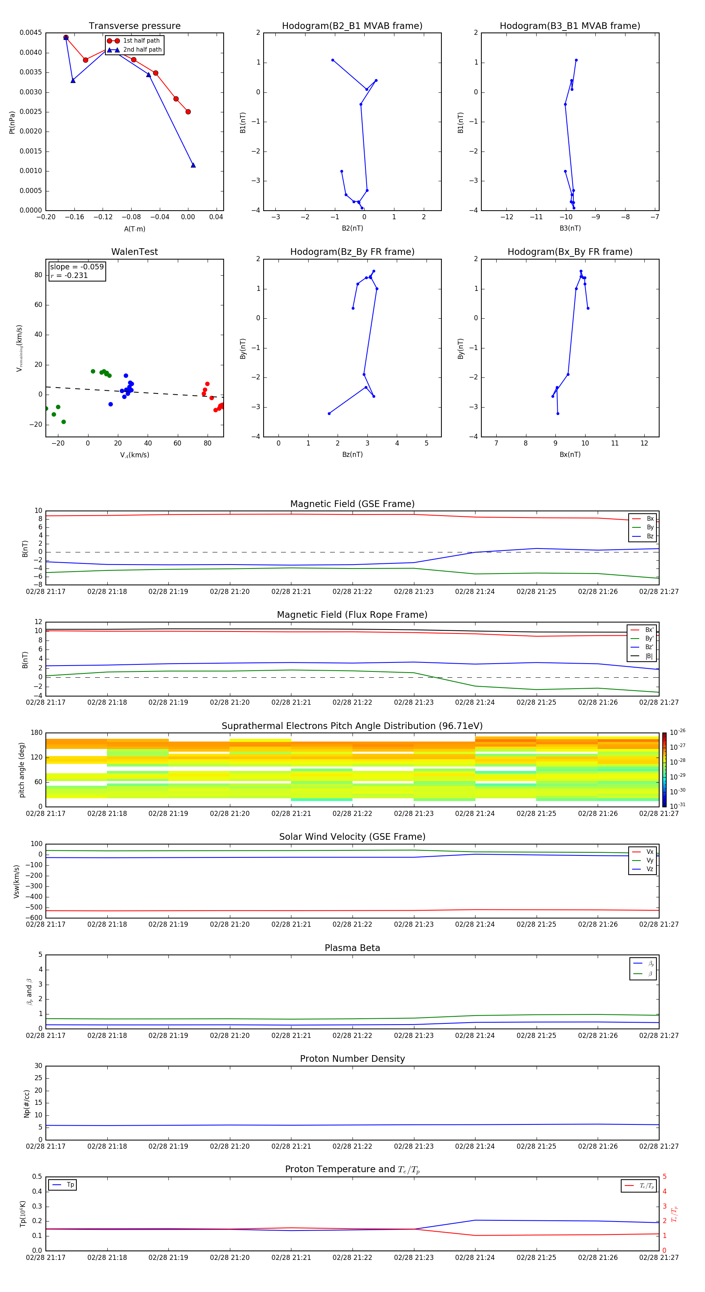Click the vertical red 'Te/Tp' right axis label
The width and height of the screenshot is (705, 1292).
[x=674, y=1214]
